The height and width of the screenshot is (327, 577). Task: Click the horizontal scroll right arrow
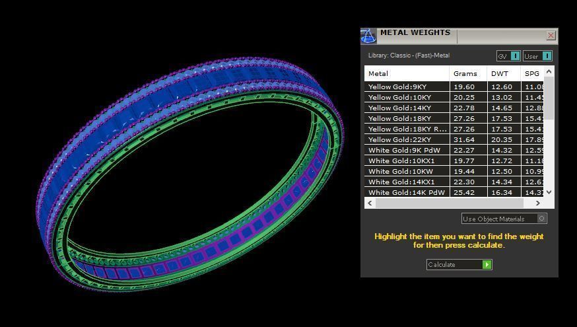pyautogui.click(x=537, y=203)
